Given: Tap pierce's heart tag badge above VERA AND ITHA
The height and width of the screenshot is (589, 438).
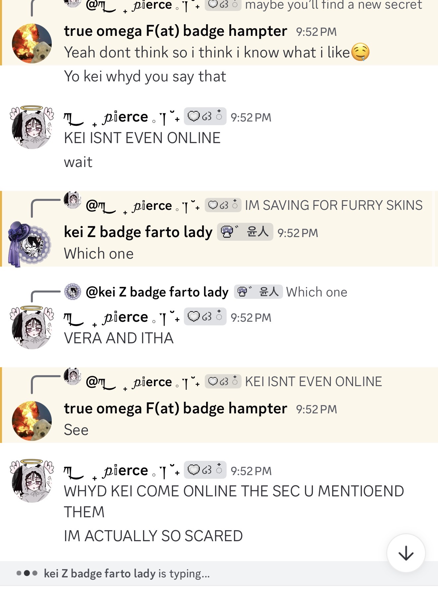Looking at the screenshot, I should point(205,317).
